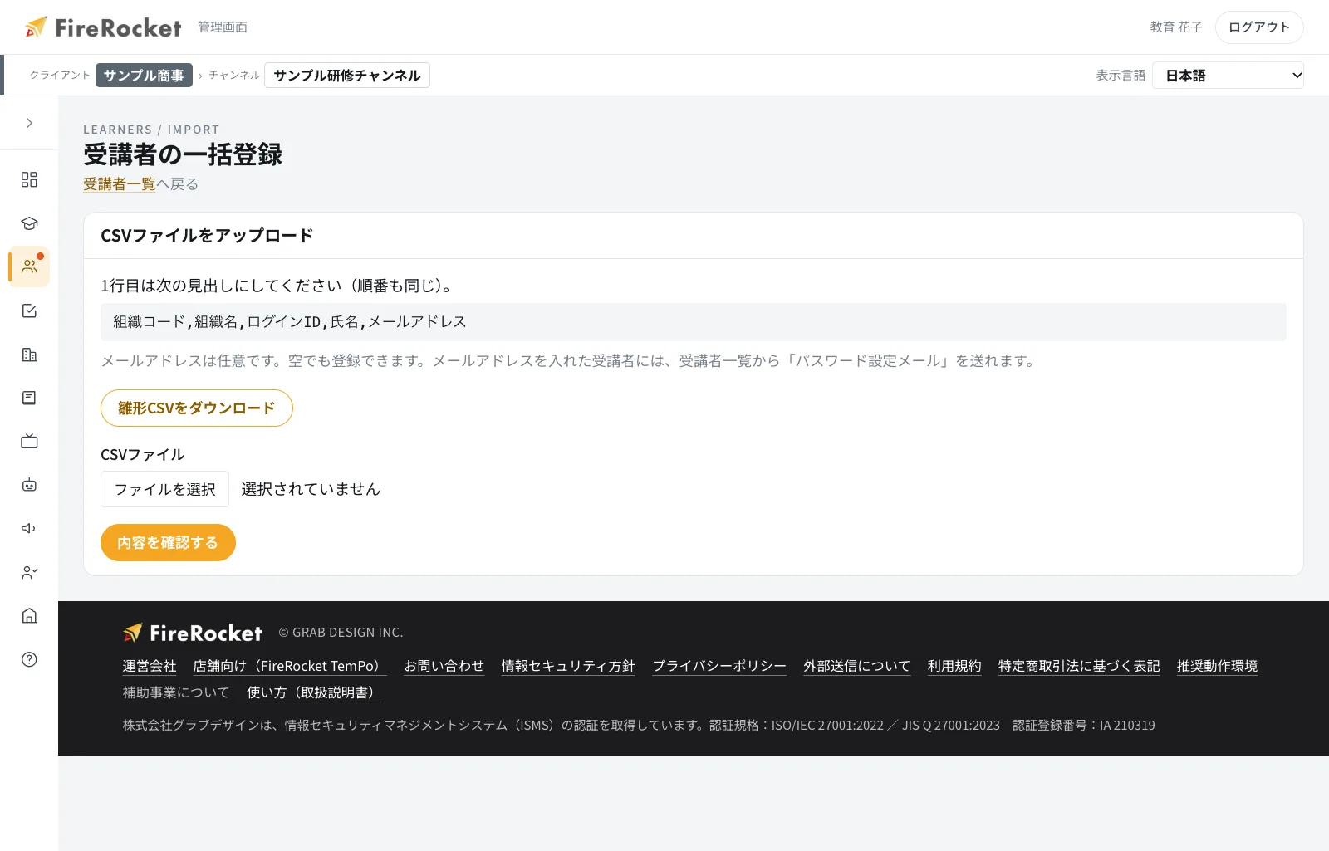Open the office building organizations icon
This screenshot has height=851, width=1329.
pos(29,355)
